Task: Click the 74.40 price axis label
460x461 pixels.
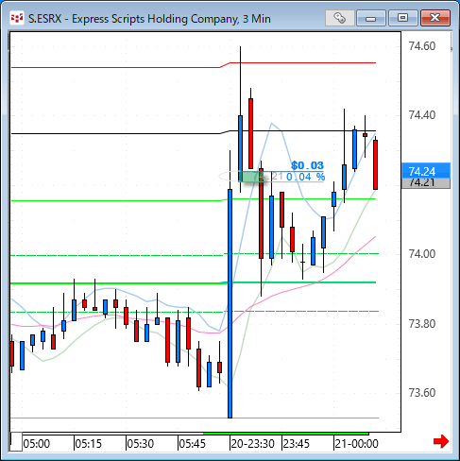Action: click(422, 115)
